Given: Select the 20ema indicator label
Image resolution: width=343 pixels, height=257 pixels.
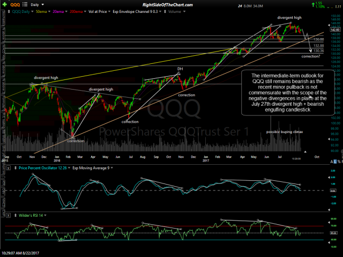Looking at the screenshot, I should 58,12.
